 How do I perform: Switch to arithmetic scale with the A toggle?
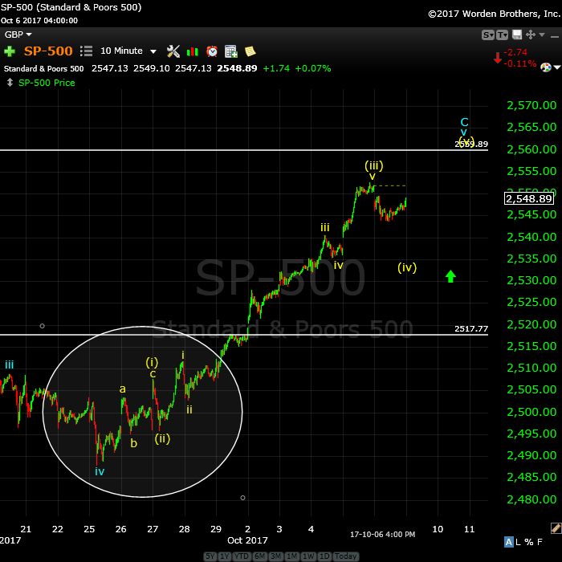[508, 542]
